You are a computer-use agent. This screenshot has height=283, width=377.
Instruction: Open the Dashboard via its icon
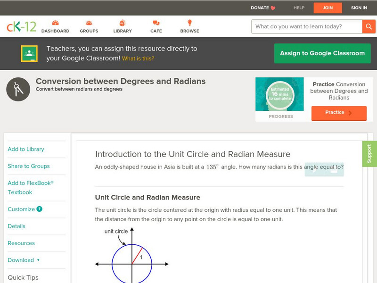pyautogui.click(x=56, y=22)
